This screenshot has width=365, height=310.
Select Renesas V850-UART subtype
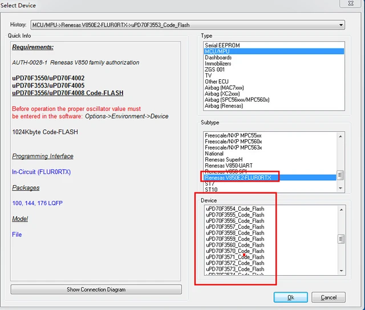270,166
